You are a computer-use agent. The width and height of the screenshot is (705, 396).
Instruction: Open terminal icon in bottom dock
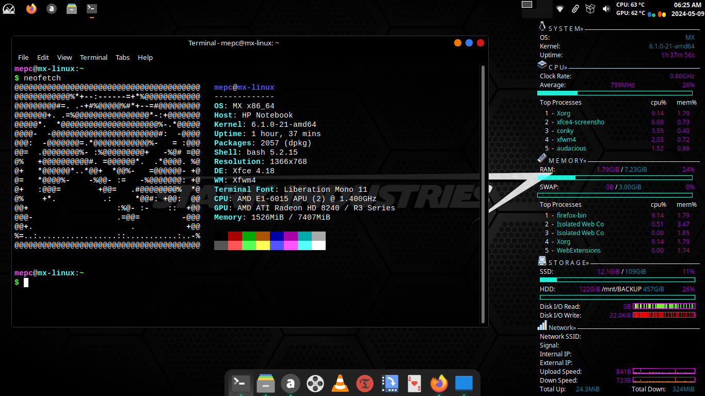point(241,383)
